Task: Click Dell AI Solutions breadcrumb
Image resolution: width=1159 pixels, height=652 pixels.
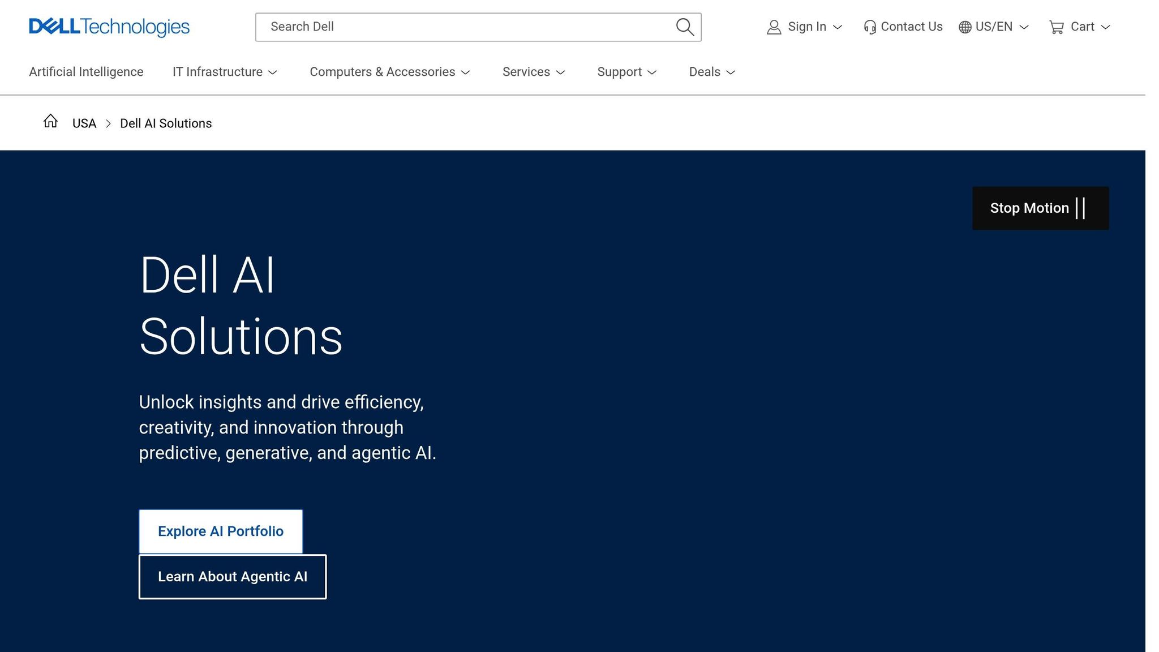Action: click(166, 123)
